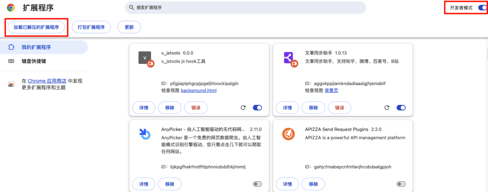Reload the v_jstools extension

(243, 107)
